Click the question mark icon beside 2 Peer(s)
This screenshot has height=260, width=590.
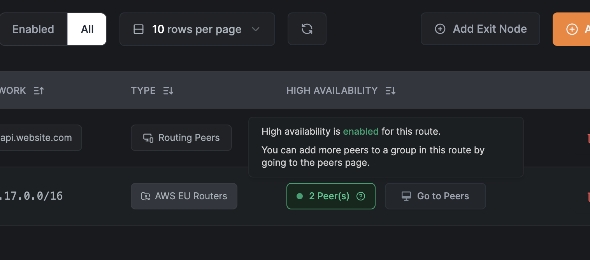[360, 196]
